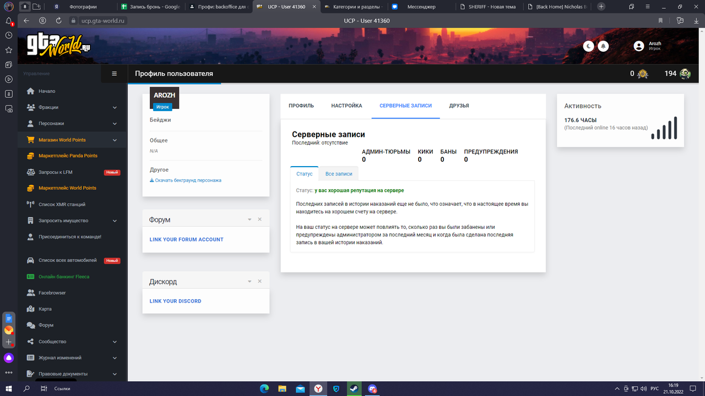Open Маркетплейс Panda Points from sidebar
The height and width of the screenshot is (396, 705).
(68, 156)
